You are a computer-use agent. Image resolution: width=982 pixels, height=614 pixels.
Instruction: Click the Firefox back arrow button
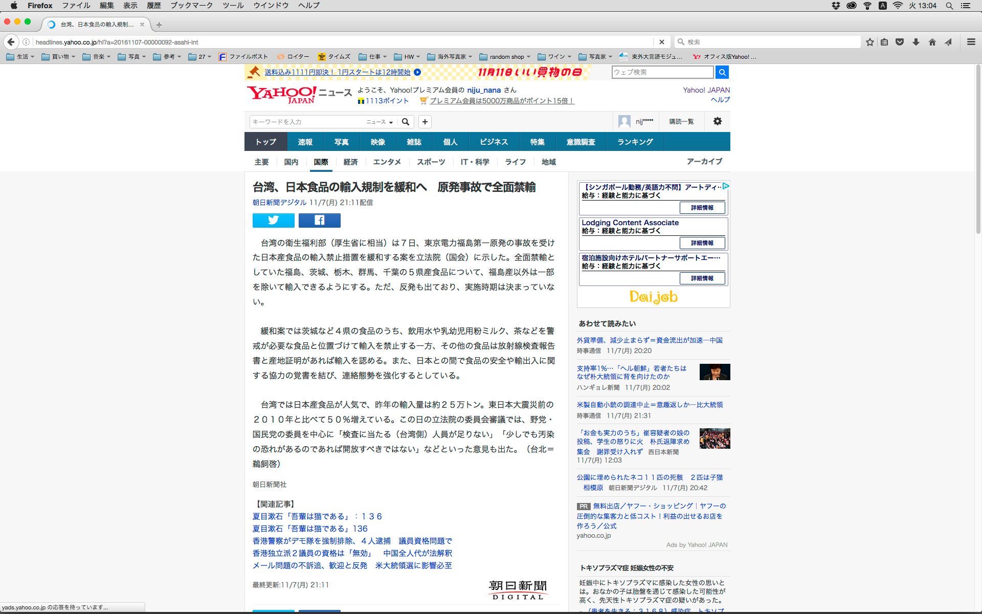click(11, 42)
